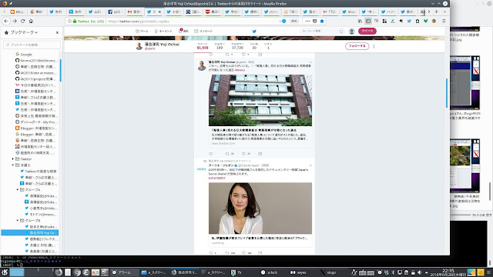Click the ツイート count 91,939 stat
The width and height of the screenshot is (493, 277).
(203, 46)
